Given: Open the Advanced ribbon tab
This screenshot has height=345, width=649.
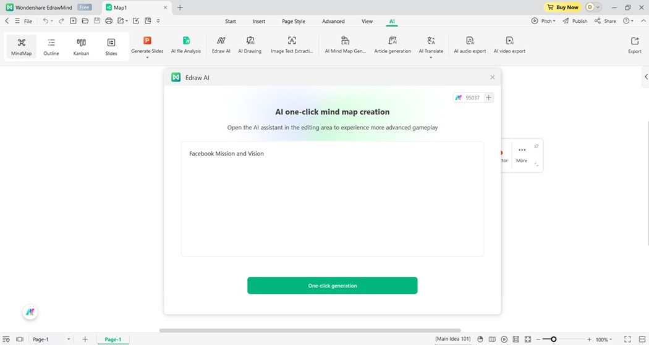Looking at the screenshot, I should tap(333, 21).
